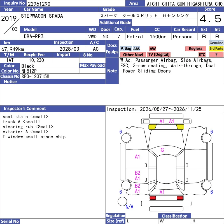The height and width of the screenshot is (224, 224).
Task: Click the red question mark badge
Action: [216, 55]
